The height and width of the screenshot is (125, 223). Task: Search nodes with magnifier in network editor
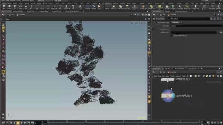(218, 76)
